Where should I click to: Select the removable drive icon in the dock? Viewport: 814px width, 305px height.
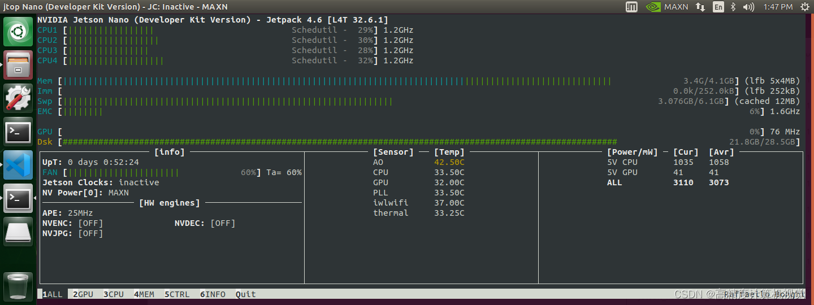[19, 232]
